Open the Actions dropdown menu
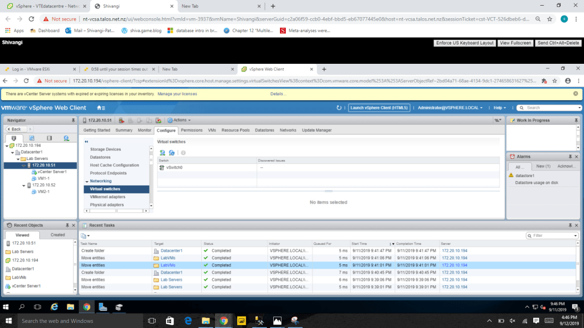The height and width of the screenshot is (328, 584). point(179,120)
